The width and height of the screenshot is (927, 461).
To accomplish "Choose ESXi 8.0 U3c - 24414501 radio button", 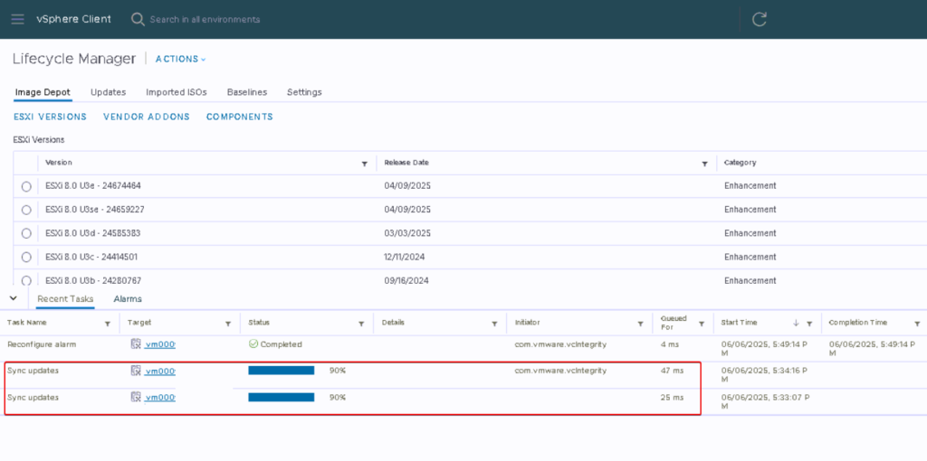I will (x=26, y=258).
